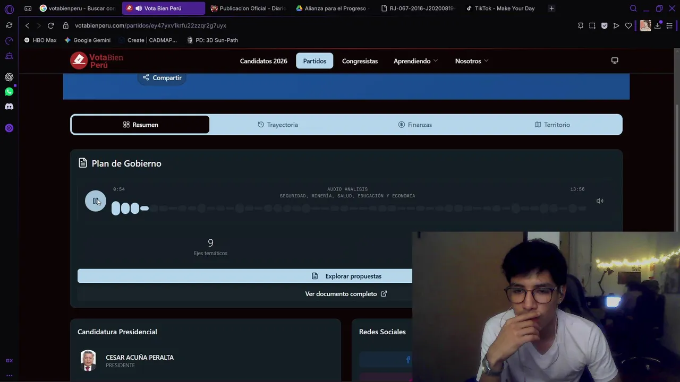Mute the audio analysis volume speaker
Image resolution: width=680 pixels, height=382 pixels.
pyautogui.click(x=600, y=201)
